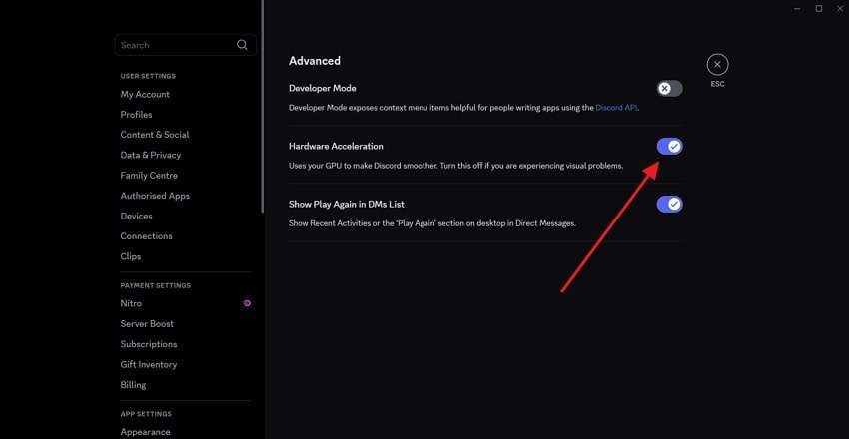Click the Developer Mode label
Viewport: 849px width, 439px height.
click(323, 88)
